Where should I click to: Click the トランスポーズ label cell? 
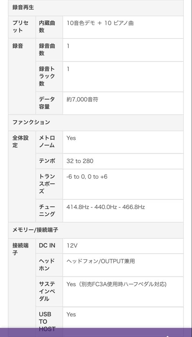47,184
